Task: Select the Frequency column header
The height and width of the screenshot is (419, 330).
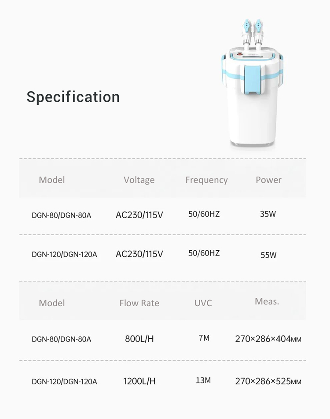Action: 206,180
